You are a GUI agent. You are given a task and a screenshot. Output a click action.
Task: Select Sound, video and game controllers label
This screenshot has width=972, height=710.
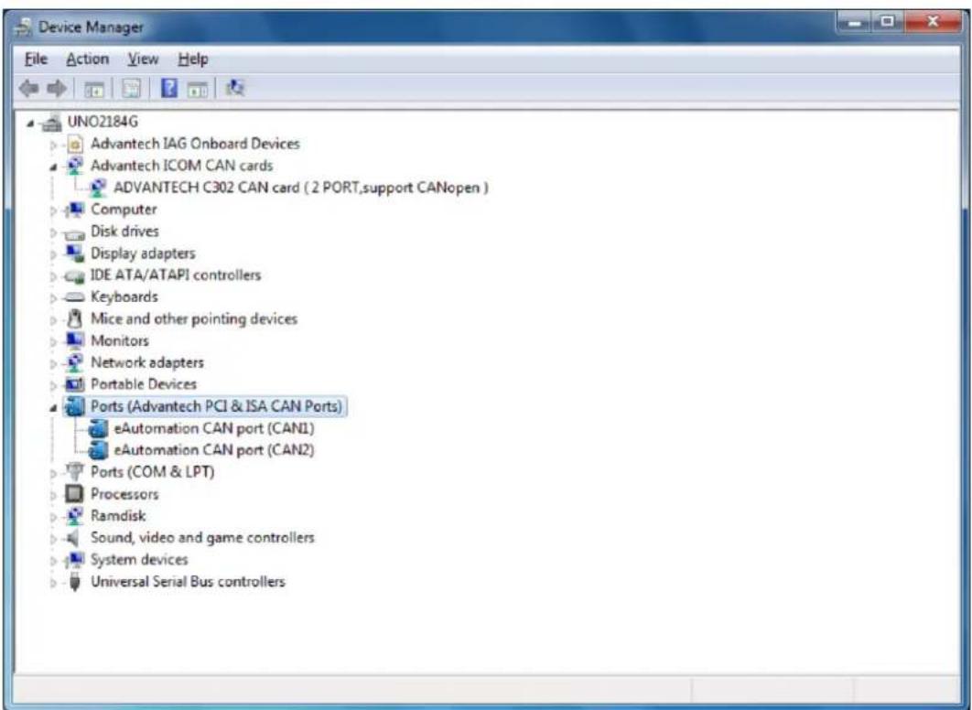coord(202,537)
